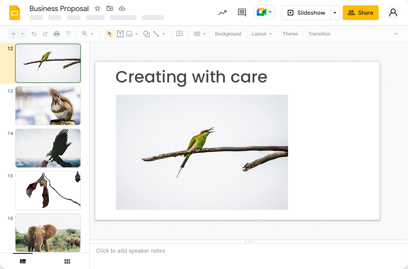Switch to filmstrip view
Image resolution: width=408 pixels, height=269 pixels.
tap(23, 261)
